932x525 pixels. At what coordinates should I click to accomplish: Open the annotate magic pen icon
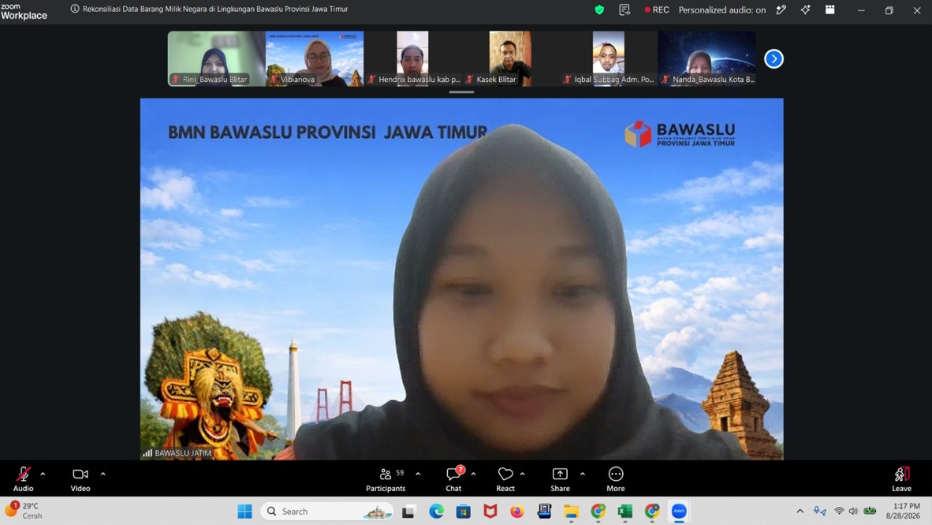(781, 9)
